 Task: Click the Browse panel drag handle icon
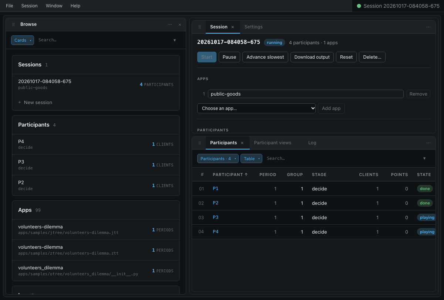(14, 24)
